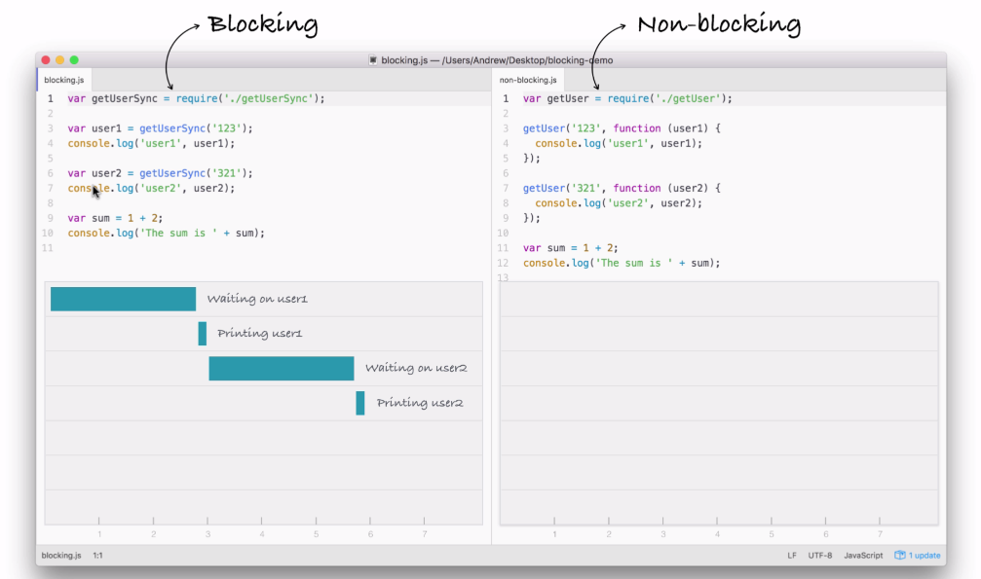Select the 'Waiting on user1' teal bar
The image size is (981, 579).
123,299
